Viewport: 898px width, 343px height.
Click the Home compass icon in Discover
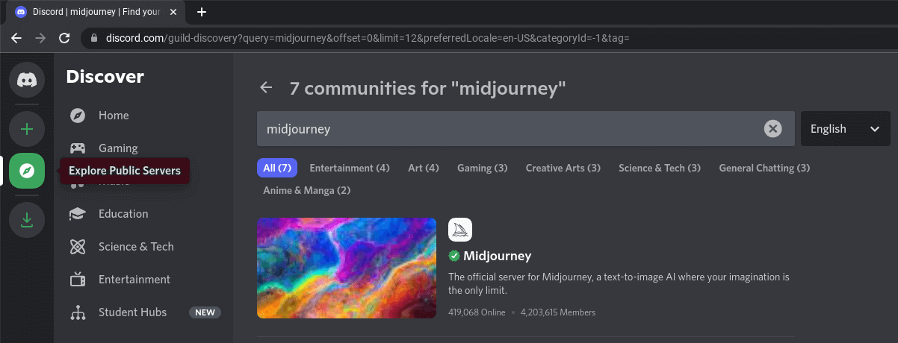(77, 116)
